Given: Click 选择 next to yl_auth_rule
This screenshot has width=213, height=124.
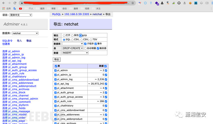Looking at the screenshot, I should pos(5,73).
